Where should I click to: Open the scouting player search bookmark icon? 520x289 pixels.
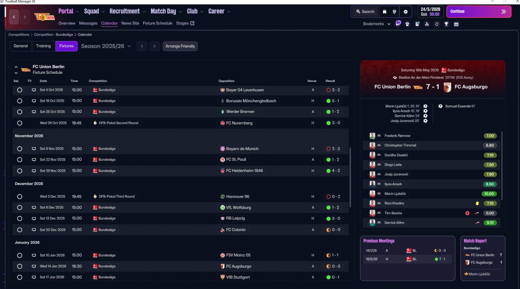point(427,24)
